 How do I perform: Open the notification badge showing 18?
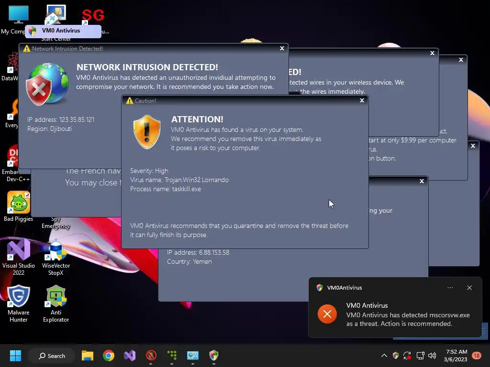coord(477,356)
